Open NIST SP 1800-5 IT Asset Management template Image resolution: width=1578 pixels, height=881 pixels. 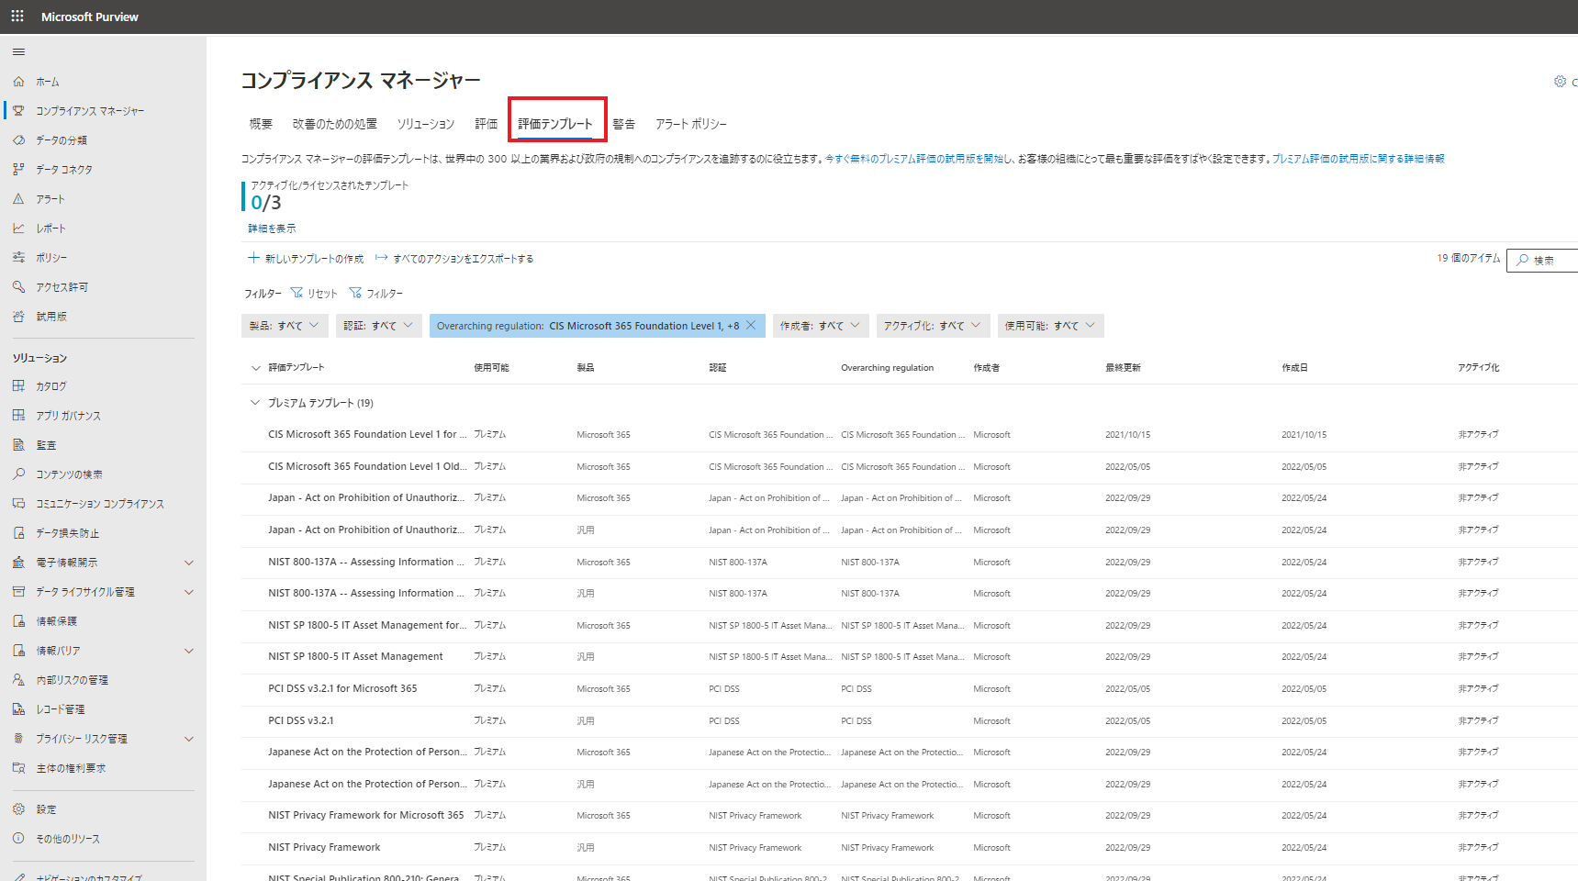pyautogui.click(x=355, y=656)
